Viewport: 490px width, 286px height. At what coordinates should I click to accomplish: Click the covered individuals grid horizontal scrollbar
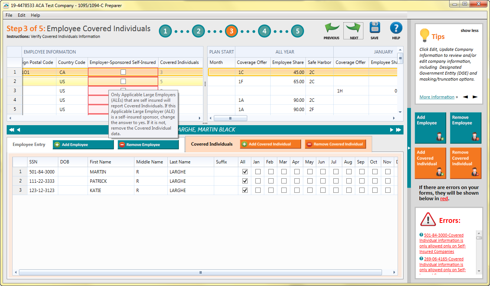(200, 272)
